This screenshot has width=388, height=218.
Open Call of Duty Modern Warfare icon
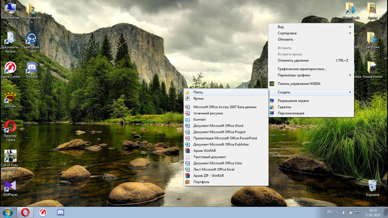[10, 161]
